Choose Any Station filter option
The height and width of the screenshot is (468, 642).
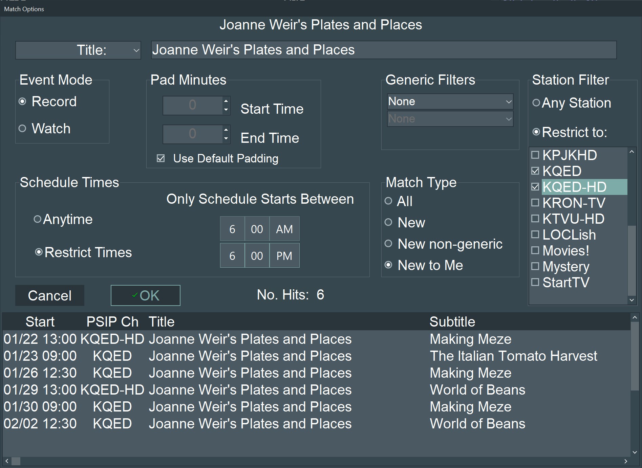[x=536, y=103]
